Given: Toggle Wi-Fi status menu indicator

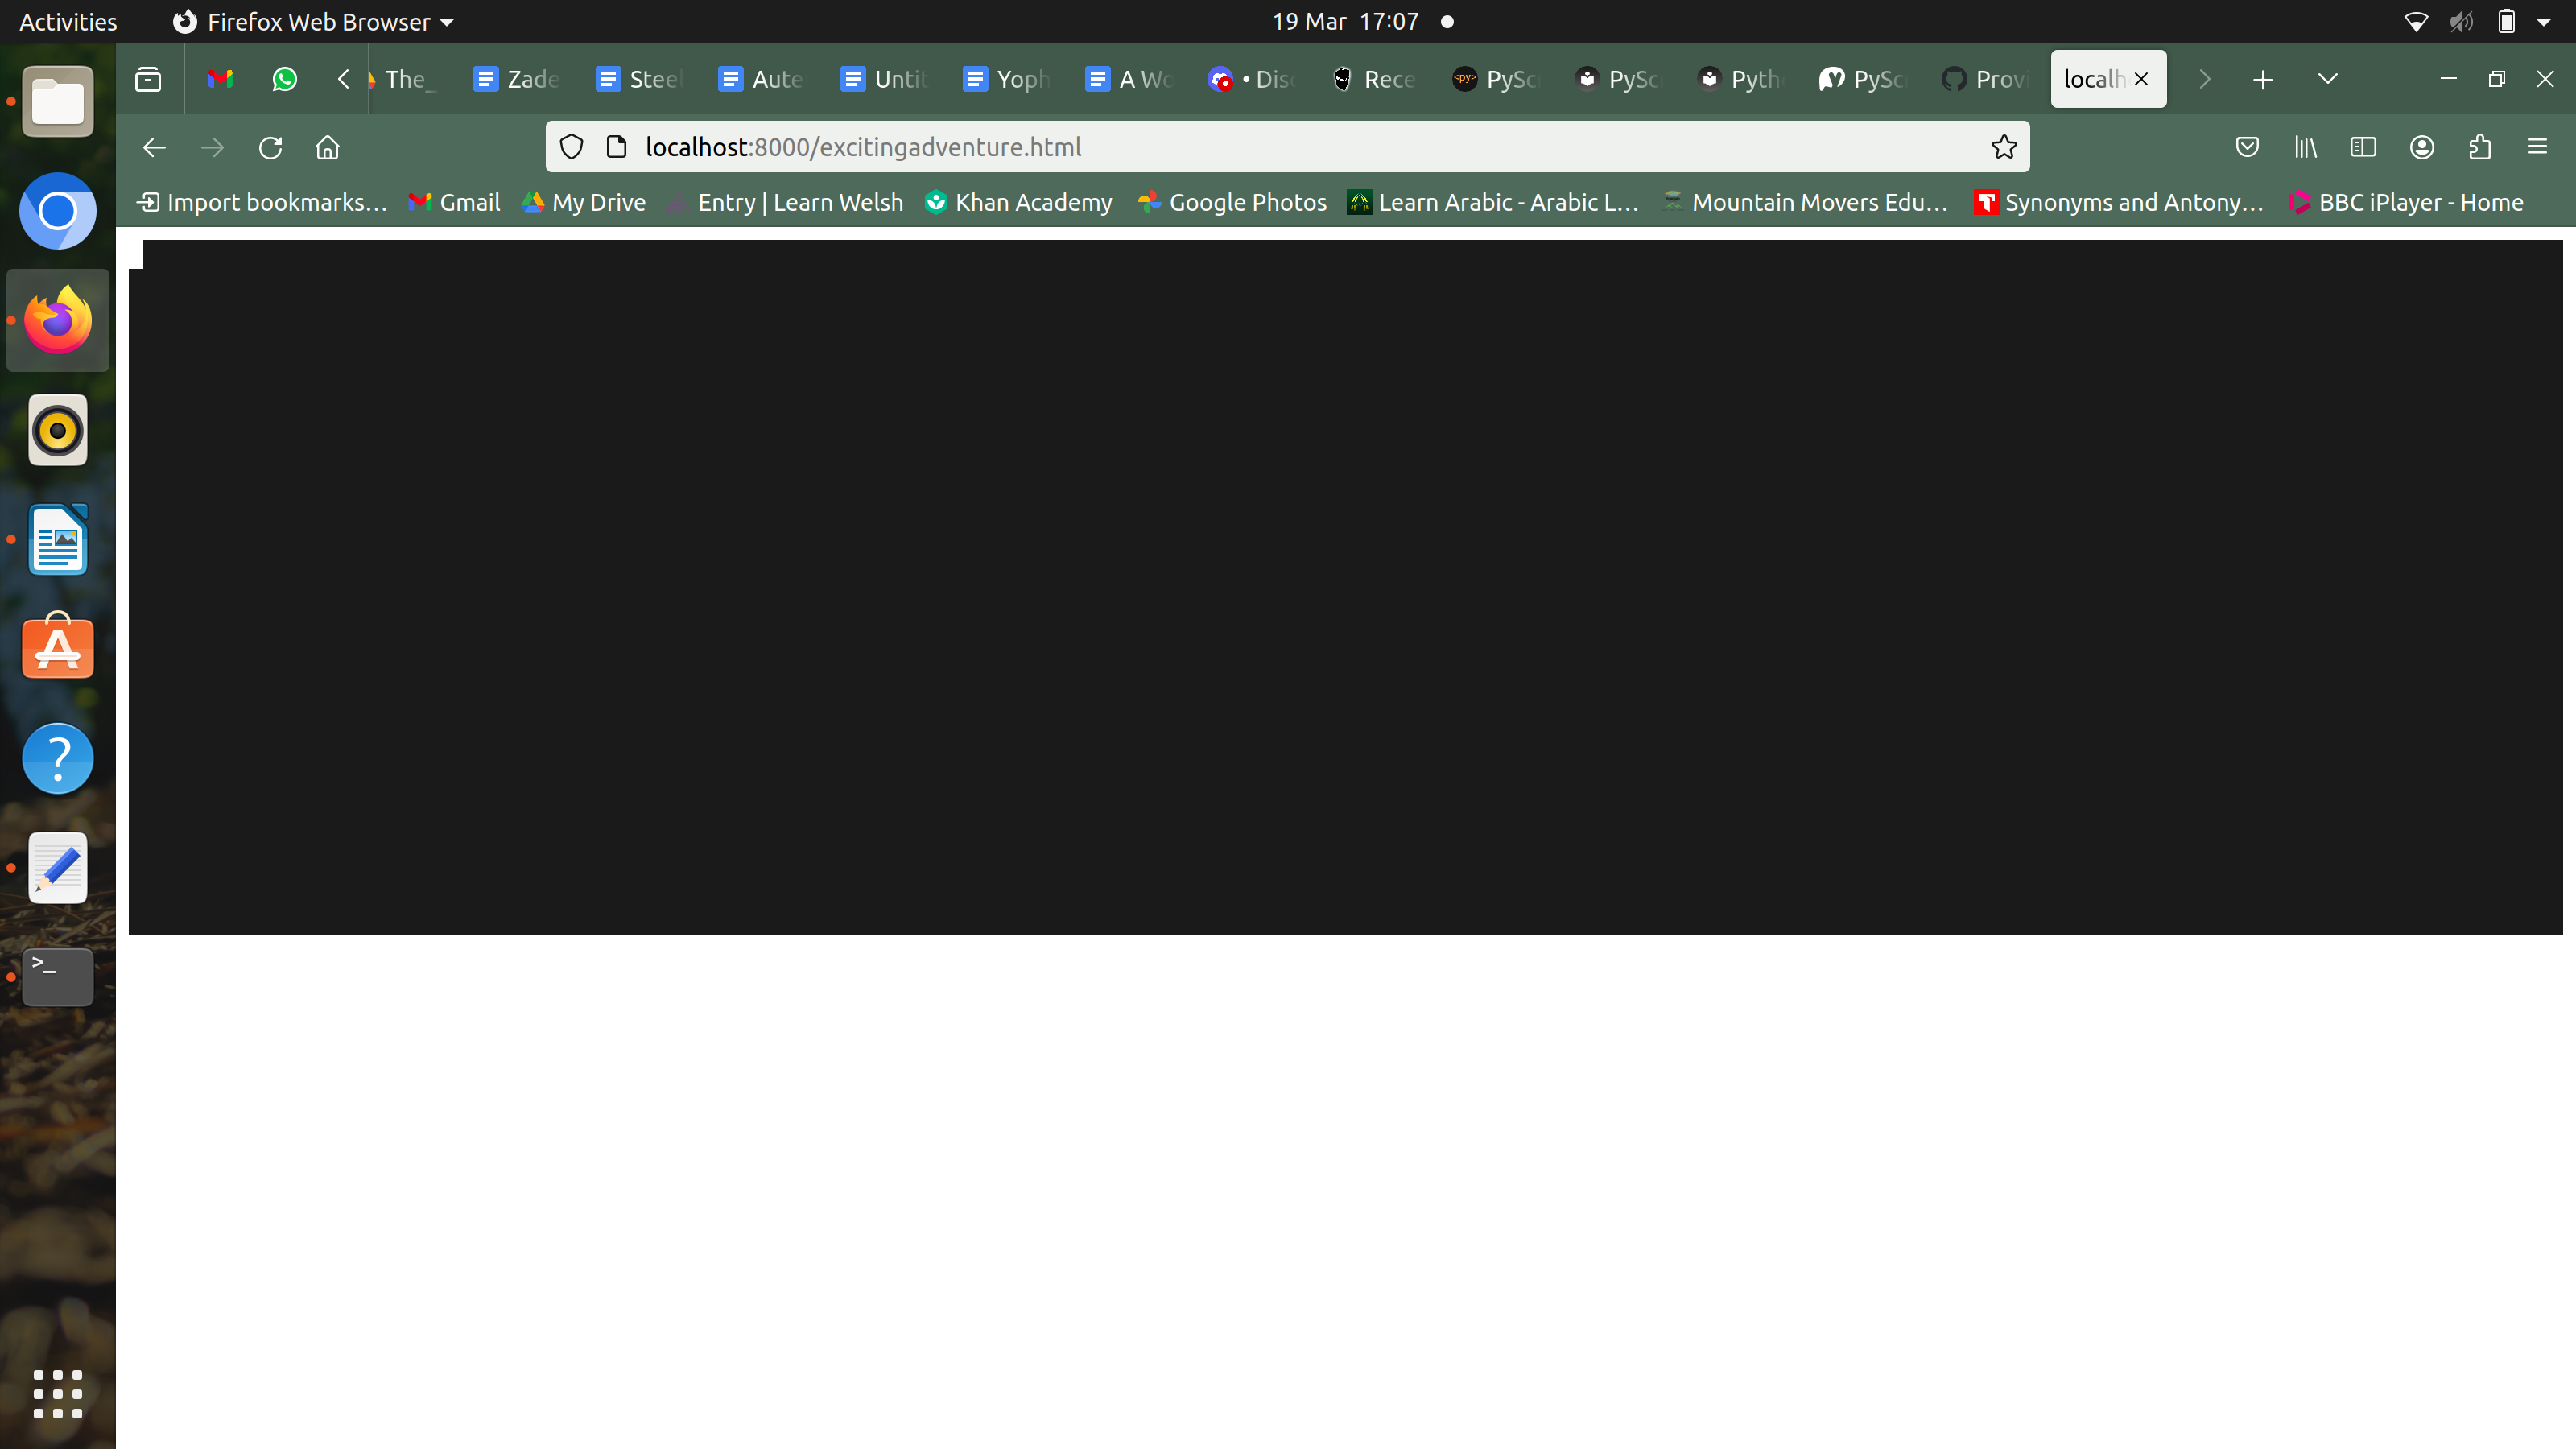Looking at the screenshot, I should tap(2416, 21).
